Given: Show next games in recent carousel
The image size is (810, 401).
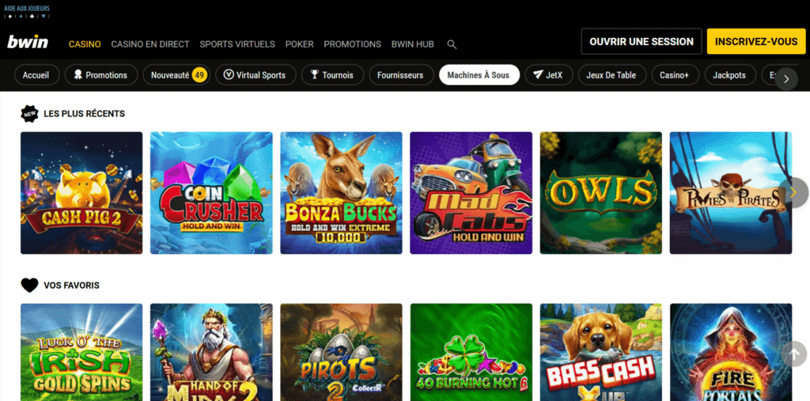Looking at the screenshot, I should 793,192.
